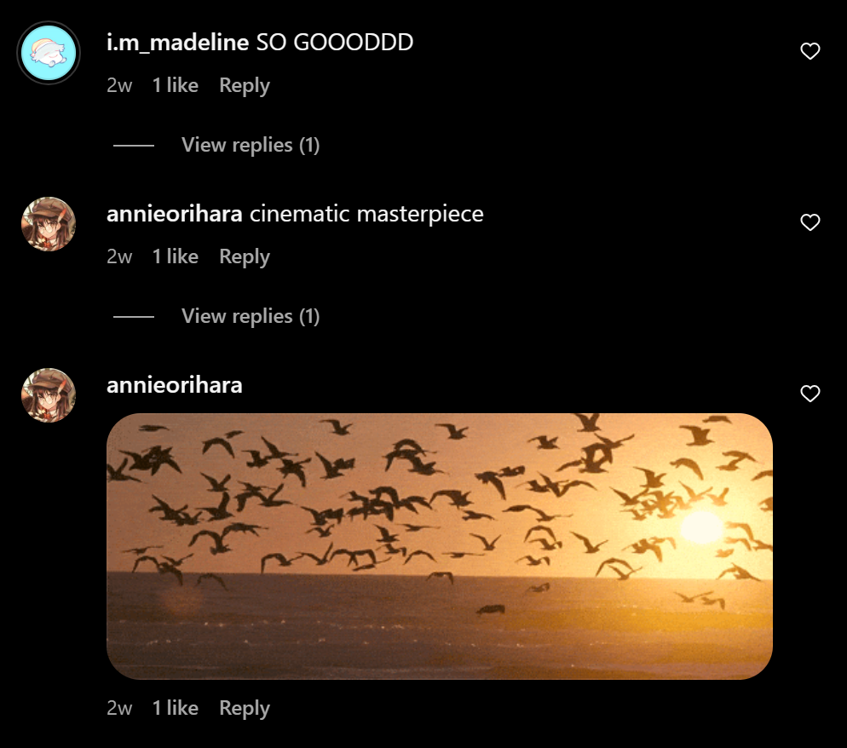
Task: View '1 like' on cinematic masterpiece comment
Action: point(175,256)
